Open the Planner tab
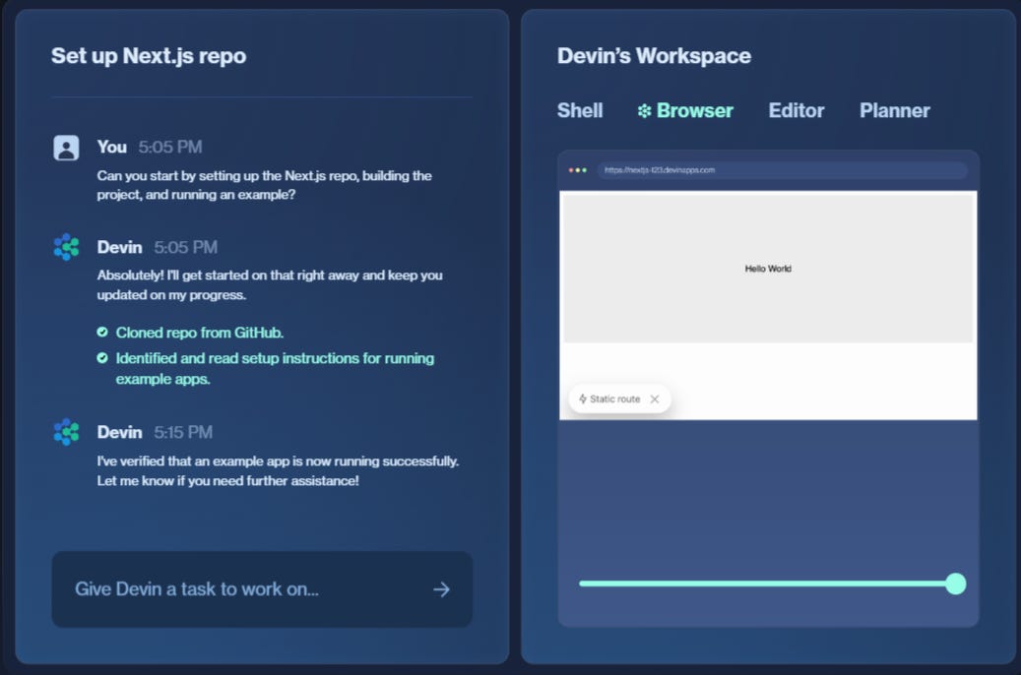 [x=894, y=110]
